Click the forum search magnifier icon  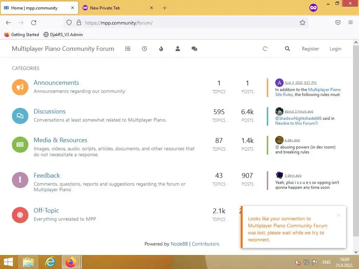[x=287, y=49]
